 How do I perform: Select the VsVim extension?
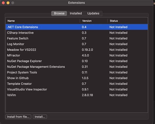coord(77,95)
